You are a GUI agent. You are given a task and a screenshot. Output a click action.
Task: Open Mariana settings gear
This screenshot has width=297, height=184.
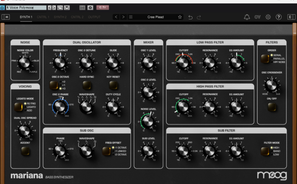[x=268, y=17]
